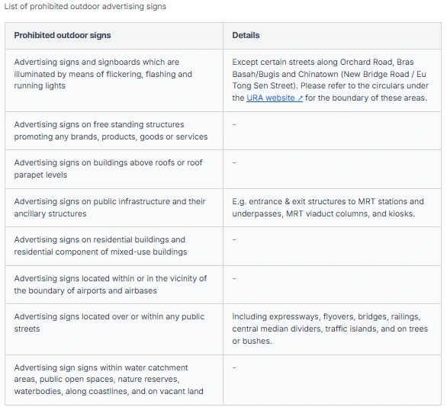Viewport: 447px width, 407px height.
Task: Click the residential buildings row text
Action: pos(101,245)
